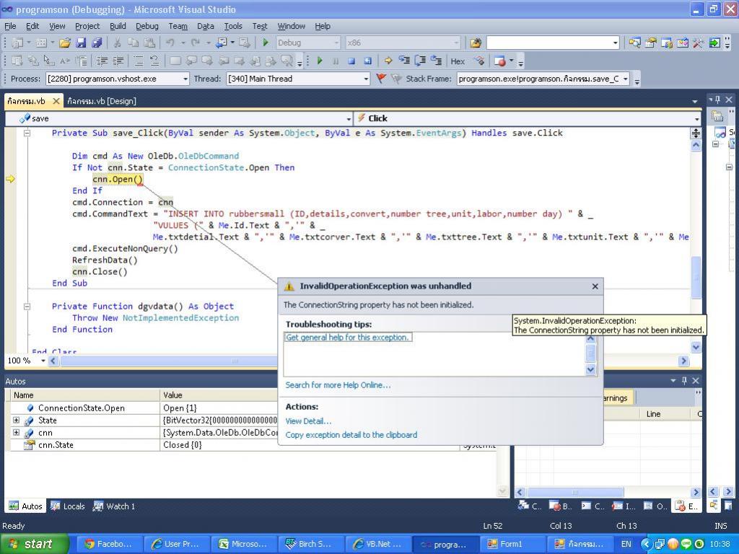Click the Stop Debugging square icon
The height and width of the screenshot is (554, 739).
point(351,61)
